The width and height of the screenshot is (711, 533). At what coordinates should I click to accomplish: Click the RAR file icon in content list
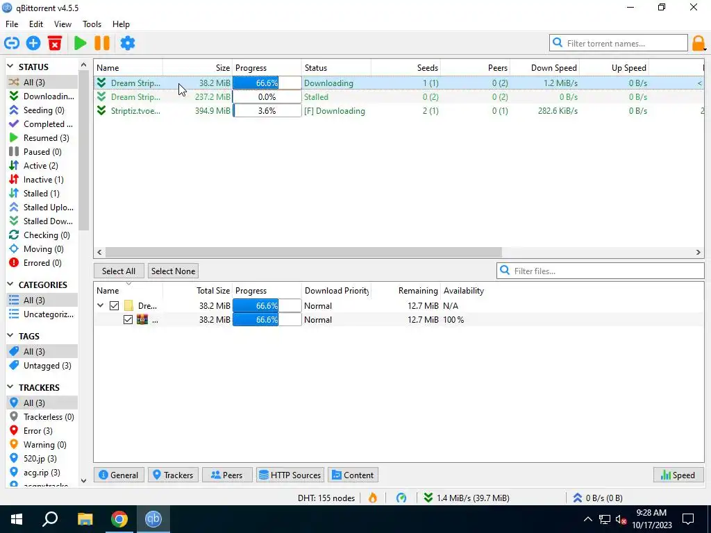click(142, 319)
